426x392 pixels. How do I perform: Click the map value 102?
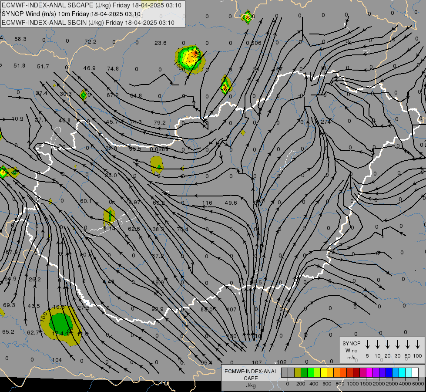click(282, 362)
